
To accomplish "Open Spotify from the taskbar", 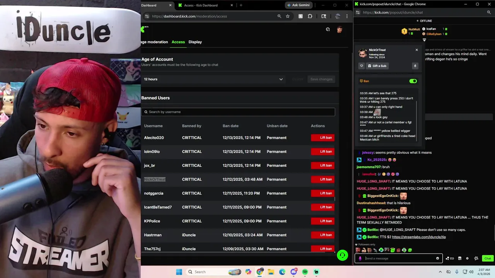I will (x=305, y=272).
